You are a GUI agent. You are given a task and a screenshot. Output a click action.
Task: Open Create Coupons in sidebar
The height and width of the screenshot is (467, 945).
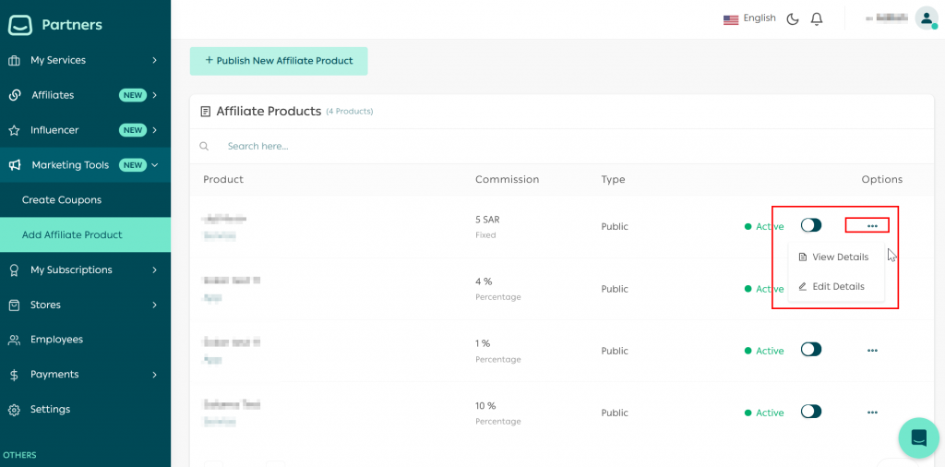(x=62, y=200)
